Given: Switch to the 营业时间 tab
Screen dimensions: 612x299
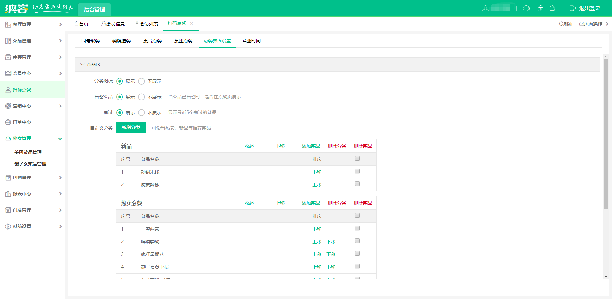Looking at the screenshot, I should [x=251, y=41].
